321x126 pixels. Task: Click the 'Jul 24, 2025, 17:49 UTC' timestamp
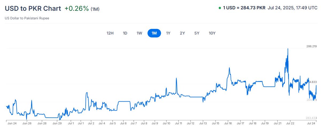point(292,8)
